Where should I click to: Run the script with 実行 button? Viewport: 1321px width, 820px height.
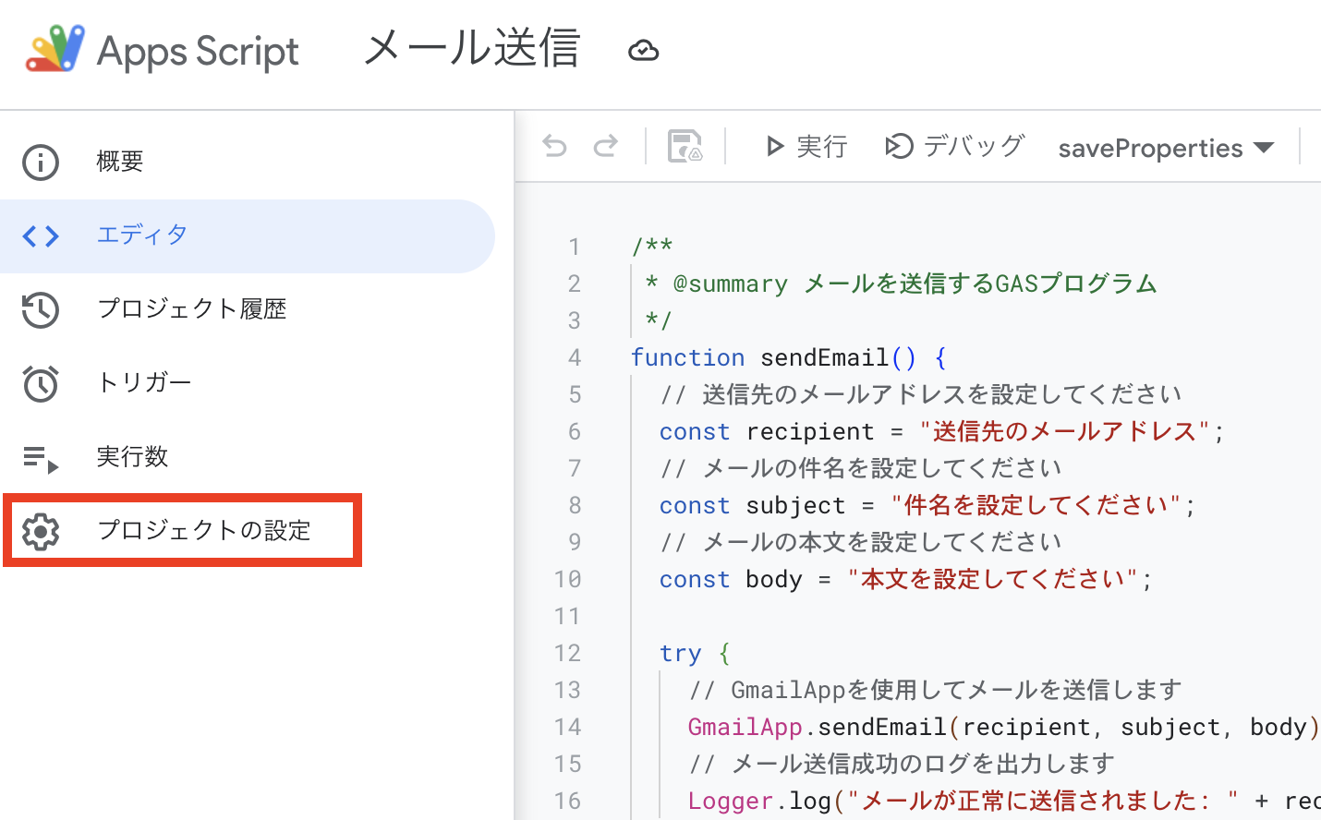pyautogui.click(x=806, y=146)
